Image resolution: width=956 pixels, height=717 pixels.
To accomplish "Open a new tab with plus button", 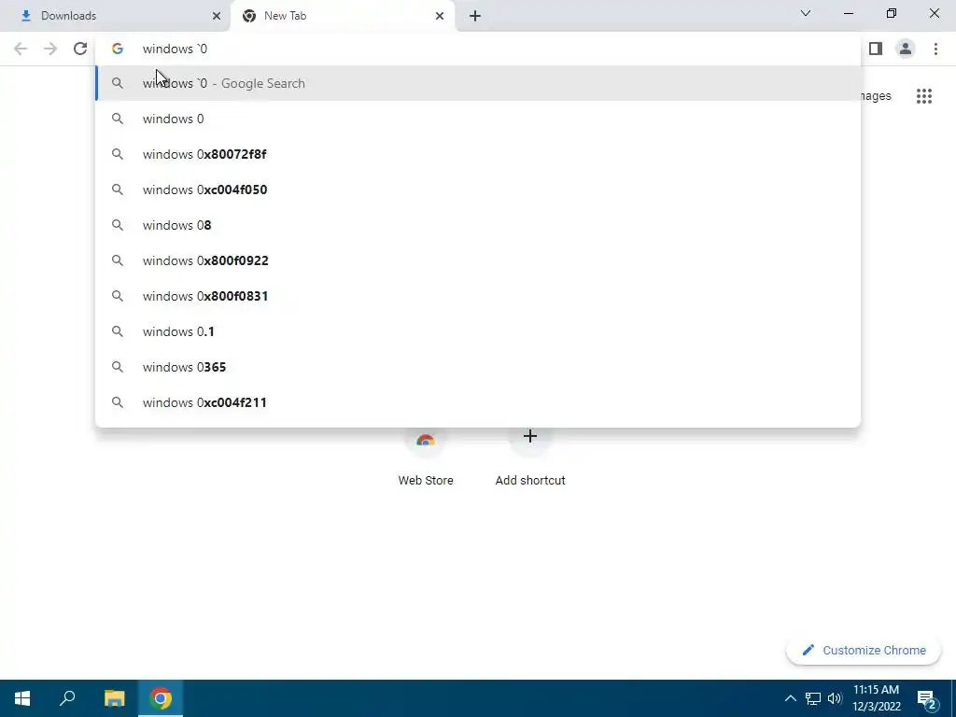I will point(475,16).
